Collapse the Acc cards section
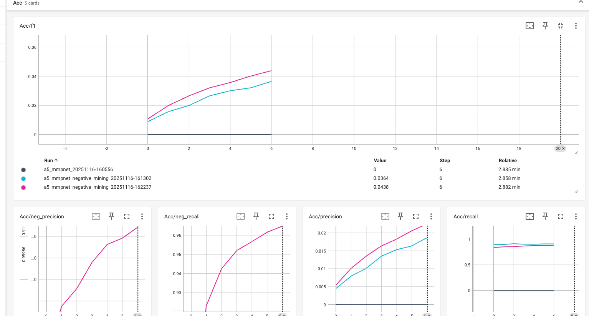Screen dimensions: 589x316 click(581, 2)
